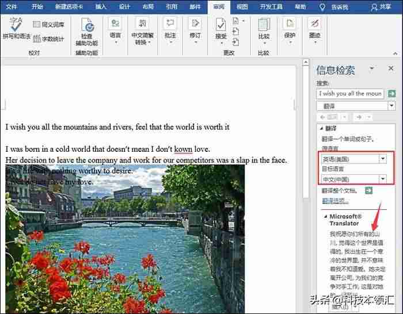The width and height of the screenshot is (403, 314).
Task: Click the 告诉我 lightbulb icon
Action: click(322, 7)
